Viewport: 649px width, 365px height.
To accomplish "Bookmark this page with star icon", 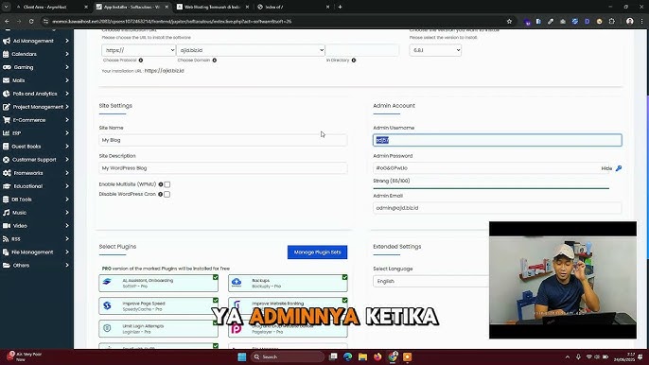I will [x=509, y=22].
